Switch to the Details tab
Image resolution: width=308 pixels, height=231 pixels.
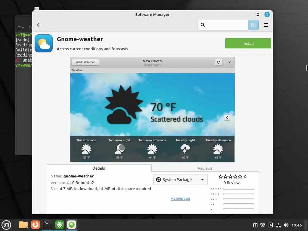[x=99, y=168]
